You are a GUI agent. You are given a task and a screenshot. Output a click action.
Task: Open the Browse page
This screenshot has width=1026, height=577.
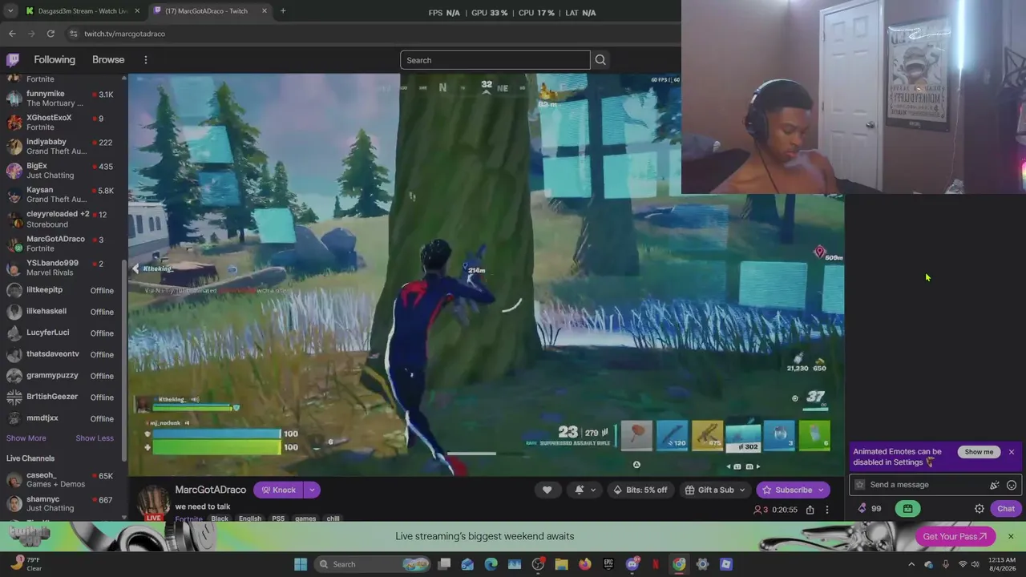(108, 59)
